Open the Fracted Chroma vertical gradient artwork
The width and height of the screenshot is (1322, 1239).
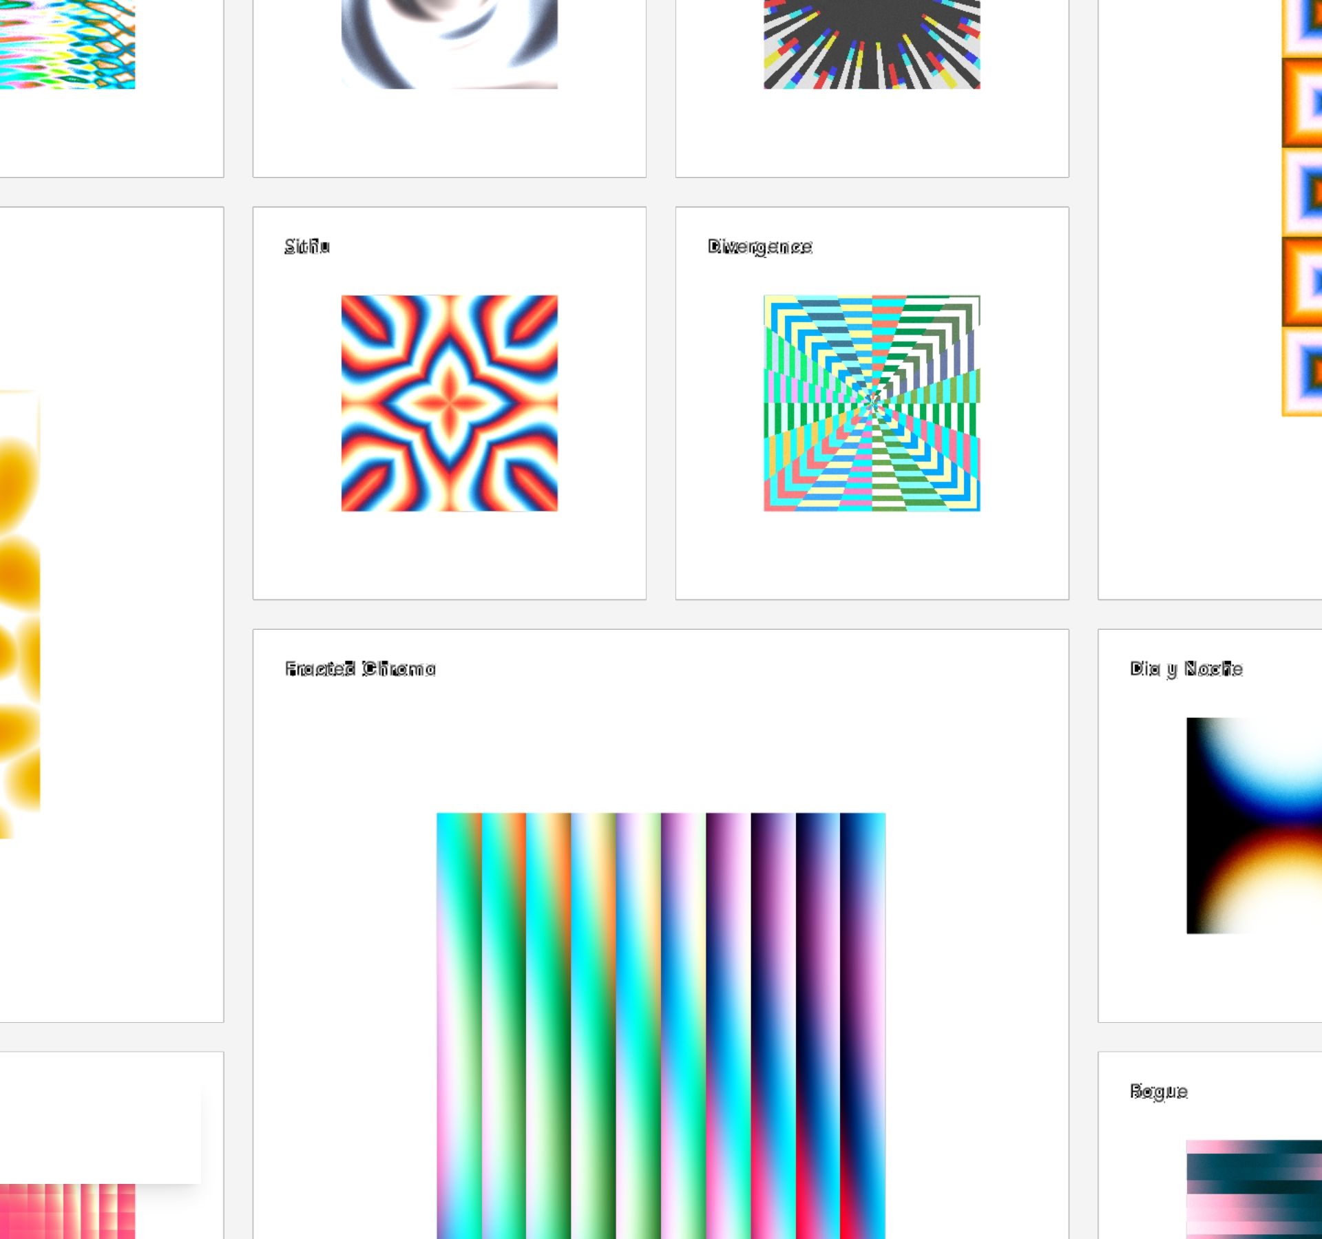point(661,1024)
